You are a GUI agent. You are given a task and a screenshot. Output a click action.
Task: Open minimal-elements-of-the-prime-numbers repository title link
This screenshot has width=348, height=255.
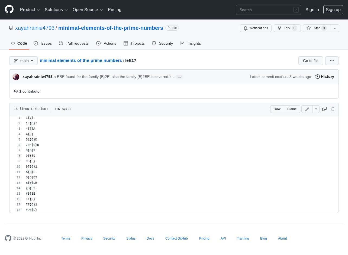point(111,28)
